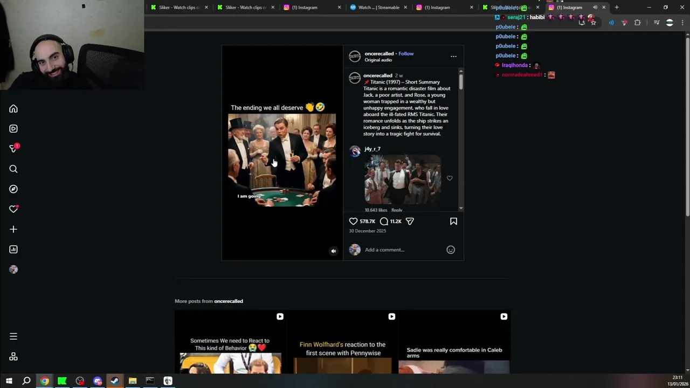
Task: Open the Extensions puzzle icon
Action: tap(637, 23)
